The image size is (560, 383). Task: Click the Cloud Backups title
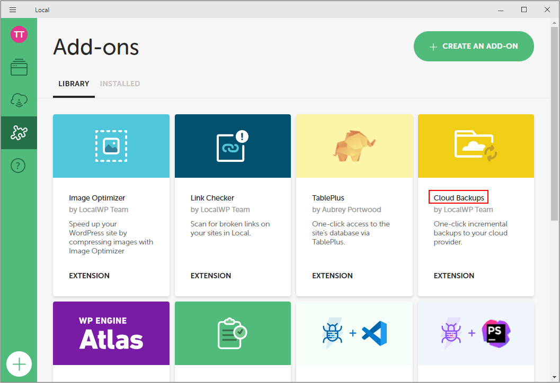(459, 198)
